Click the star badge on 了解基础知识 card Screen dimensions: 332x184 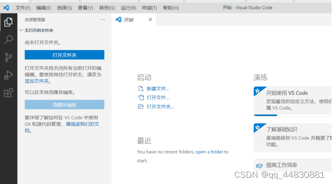(258, 128)
